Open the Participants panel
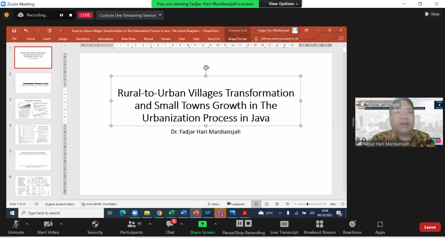 point(132,227)
